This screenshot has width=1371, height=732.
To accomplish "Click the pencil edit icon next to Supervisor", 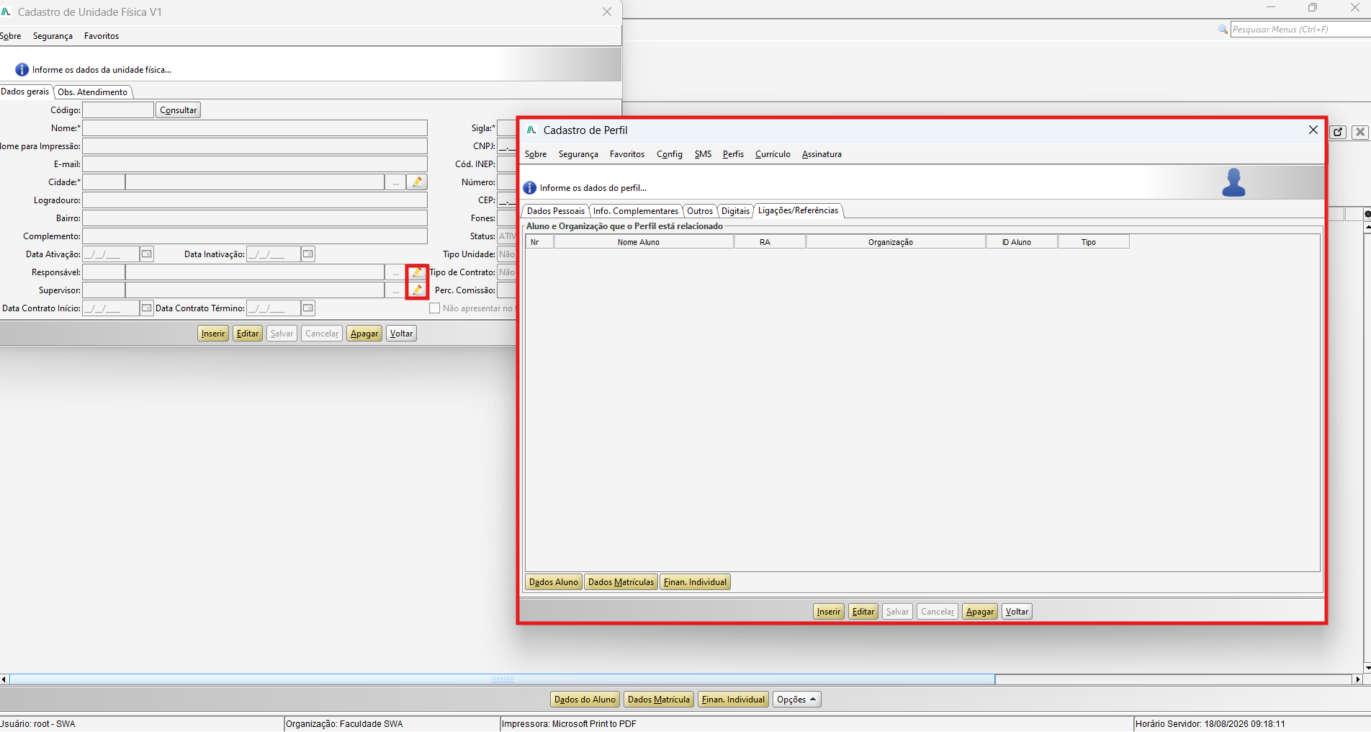I will [x=417, y=290].
